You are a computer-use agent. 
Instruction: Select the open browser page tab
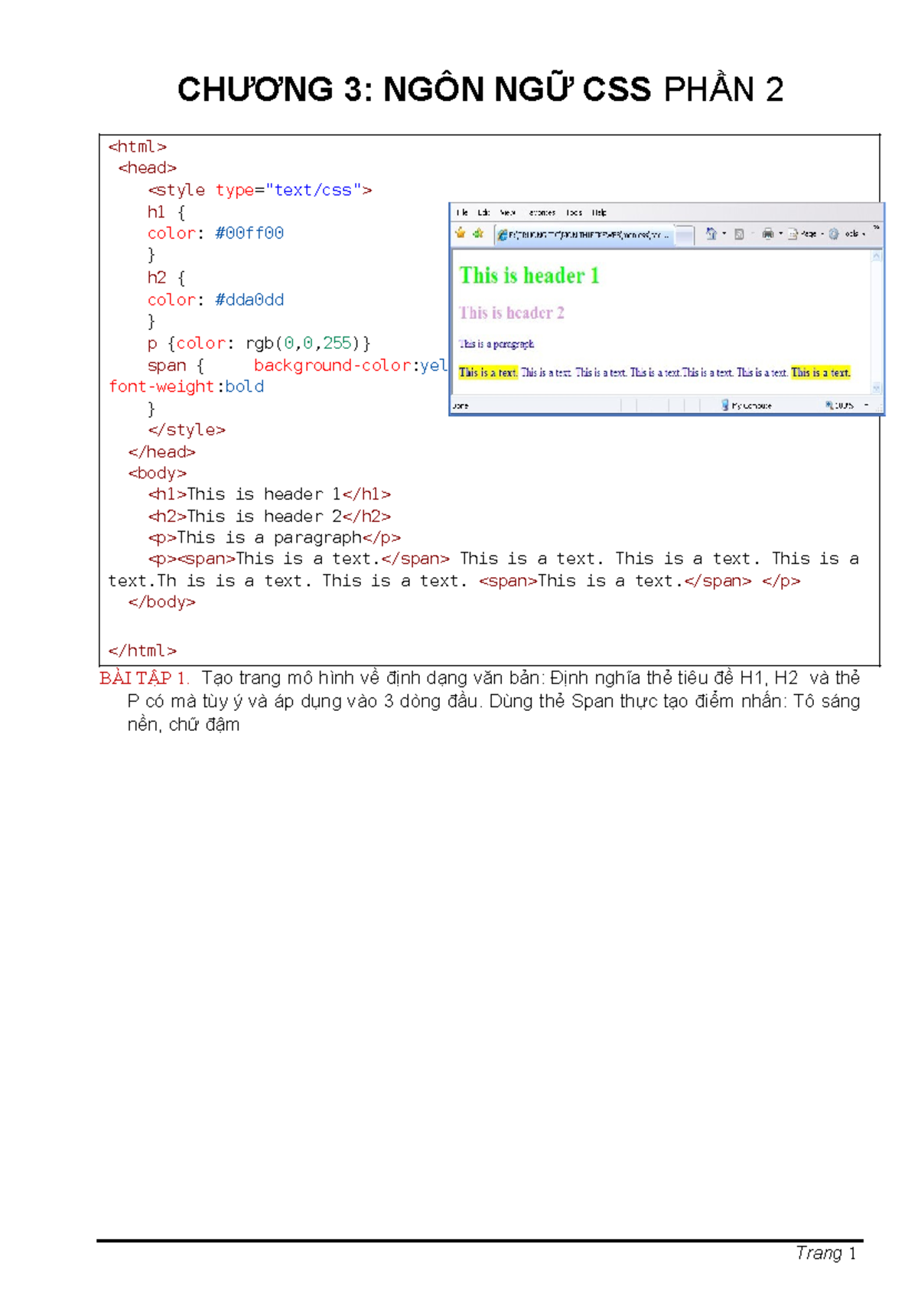(584, 235)
